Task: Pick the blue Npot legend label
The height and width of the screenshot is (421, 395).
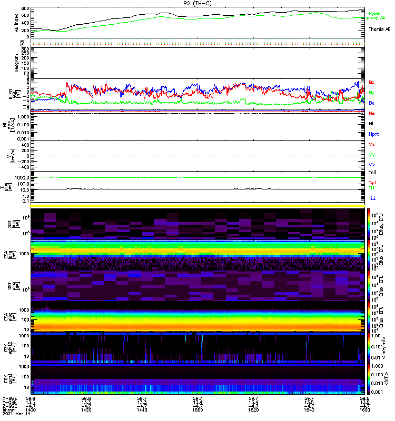Action: (373, 134)
